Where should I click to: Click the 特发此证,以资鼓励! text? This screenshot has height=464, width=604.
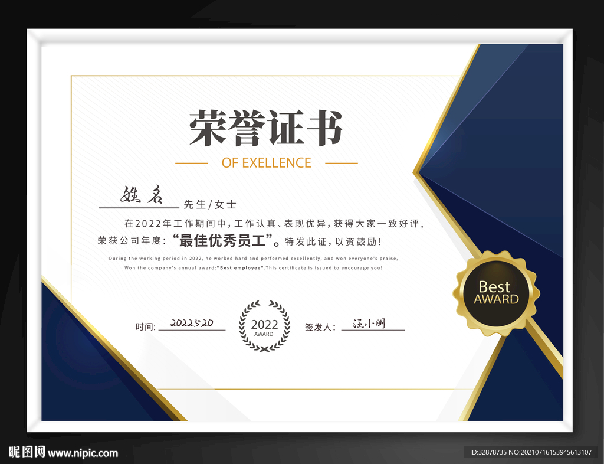click(334, 241)
